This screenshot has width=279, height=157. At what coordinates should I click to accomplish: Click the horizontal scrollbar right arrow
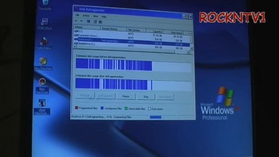tap(188, 52)
